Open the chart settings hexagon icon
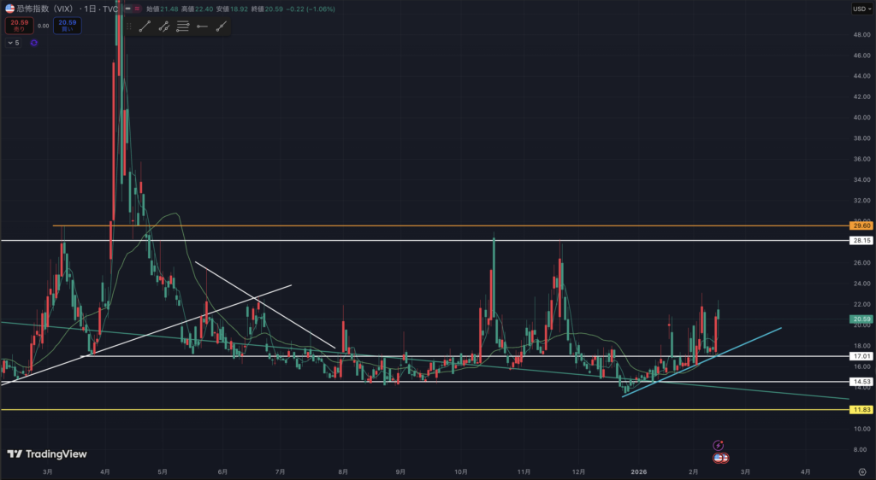 (861, 471)
